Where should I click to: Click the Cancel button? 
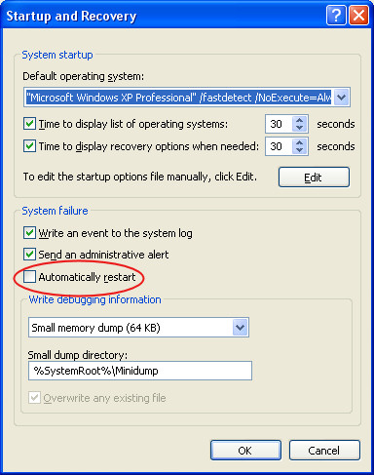pyautogui.click(x=324, y=451)
